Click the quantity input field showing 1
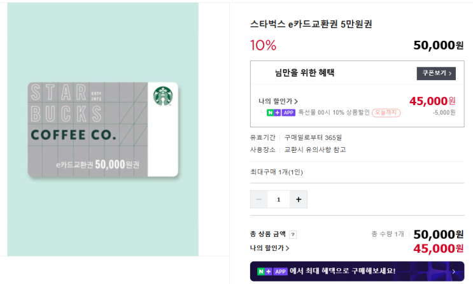The width and height of the screenshot is (473, 284). coord(278,199)
